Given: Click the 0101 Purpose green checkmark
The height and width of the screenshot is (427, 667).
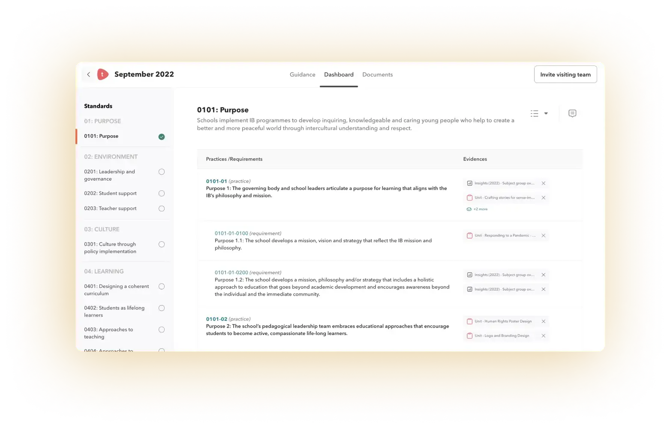Looking at the screenshot, I should click(x=162, y=137).
